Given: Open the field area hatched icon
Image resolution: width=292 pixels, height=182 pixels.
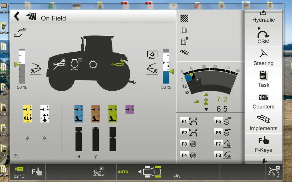Looking at the screenshot, I should tap(184, 19).
